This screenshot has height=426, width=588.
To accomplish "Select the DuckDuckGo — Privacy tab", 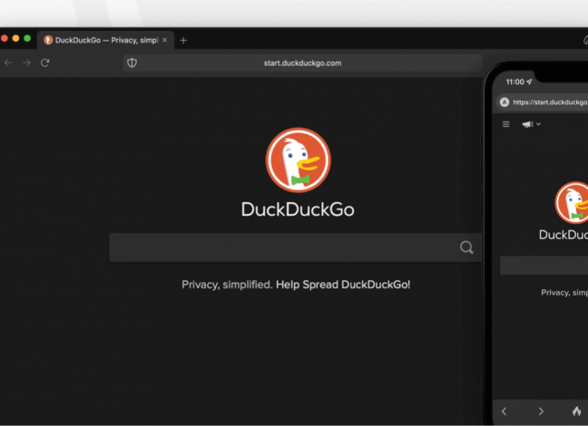I will click(x=106, y=40).
